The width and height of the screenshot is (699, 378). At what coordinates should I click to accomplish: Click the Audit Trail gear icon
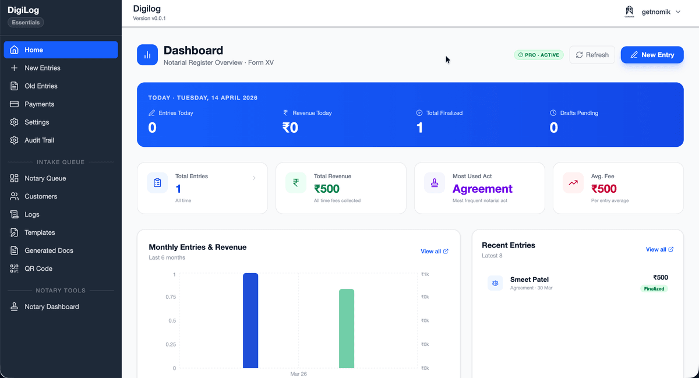click(x=13, y=140)
